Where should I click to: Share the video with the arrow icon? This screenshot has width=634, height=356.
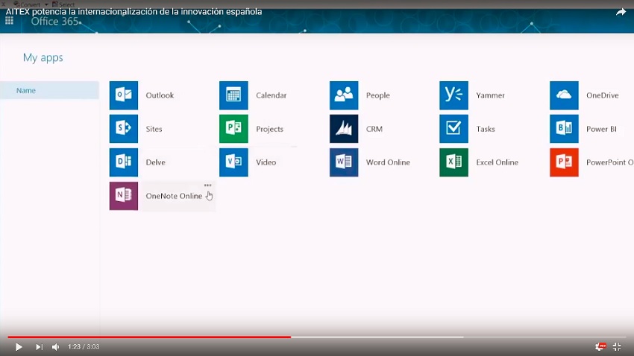click(x=621, y=12)
